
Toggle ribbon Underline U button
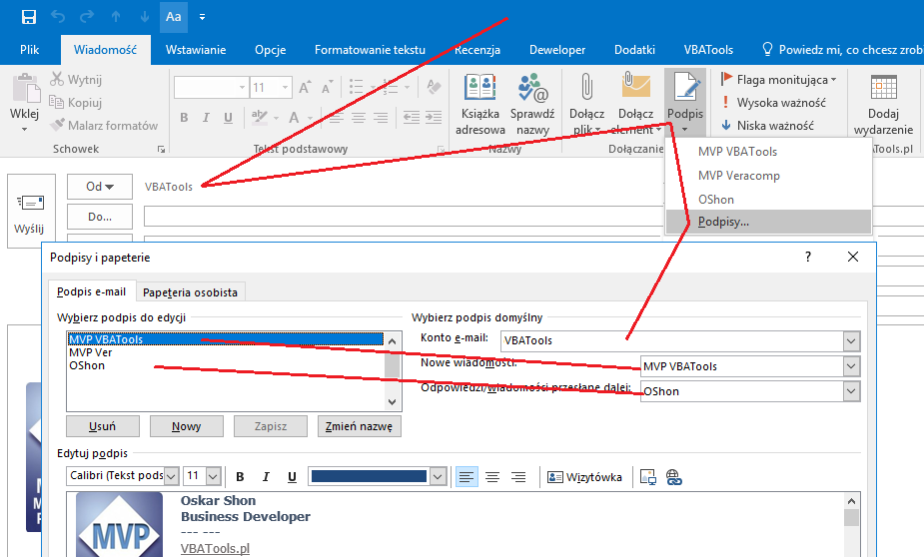tap(228, 118)
